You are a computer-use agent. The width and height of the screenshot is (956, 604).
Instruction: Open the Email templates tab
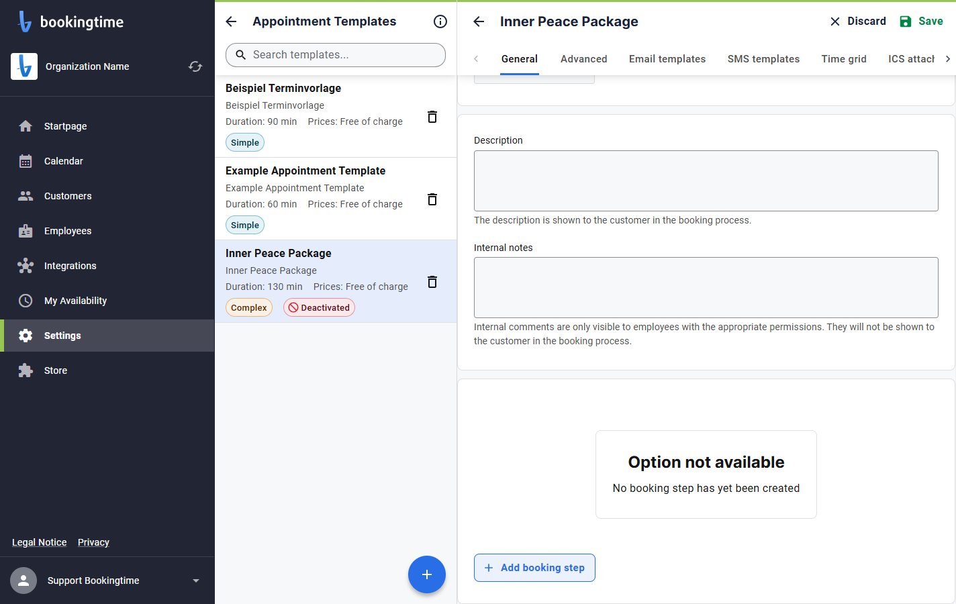pyautogui.click(x=667, y=59)
